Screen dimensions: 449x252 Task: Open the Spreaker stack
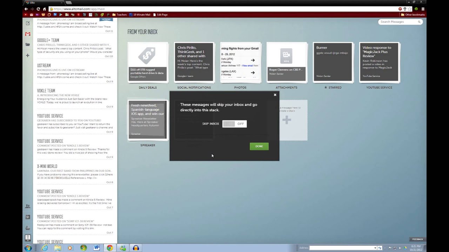tap(148, 120)
